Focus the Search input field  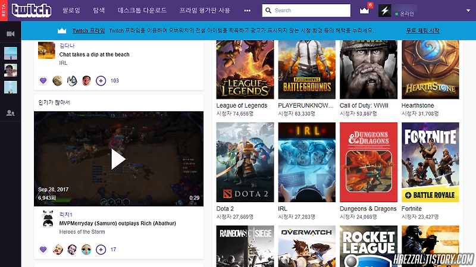[306, 10]
